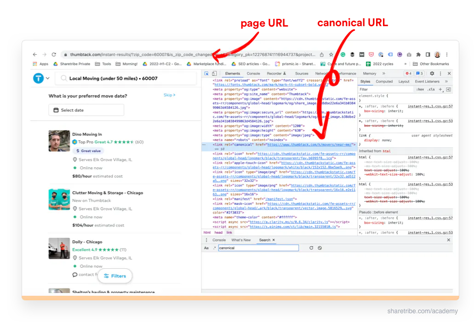474x327 pixels.
Task: Click the refresh icon in the Search drawer
Action: [311, 248]
